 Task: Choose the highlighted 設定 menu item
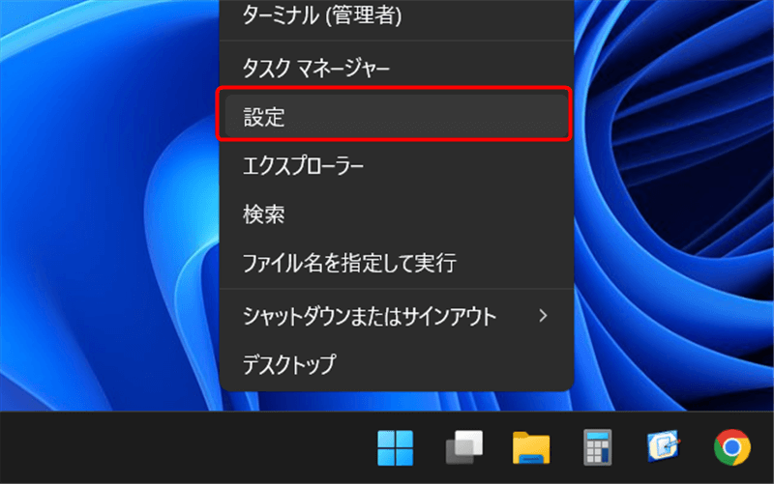(395, 115)
